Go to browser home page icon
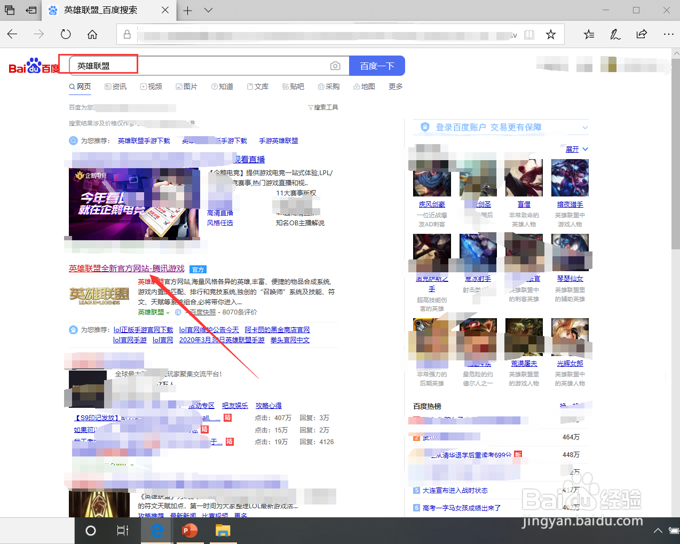The height and width of the screenshot is (544, 680). point(92,34)
